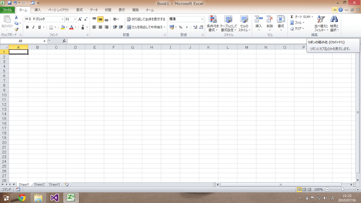361x203 pixels.
Task: Open merge and center (セルを結合して中央揃え) dropdown arrow
Action: click(164, 27)
